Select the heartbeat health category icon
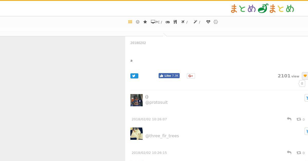 point(208,22)
